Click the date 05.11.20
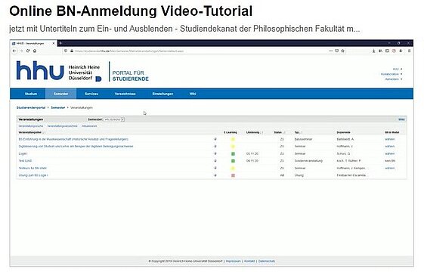Viewport: 424px width, 272px height. click(x=252, y=153)
